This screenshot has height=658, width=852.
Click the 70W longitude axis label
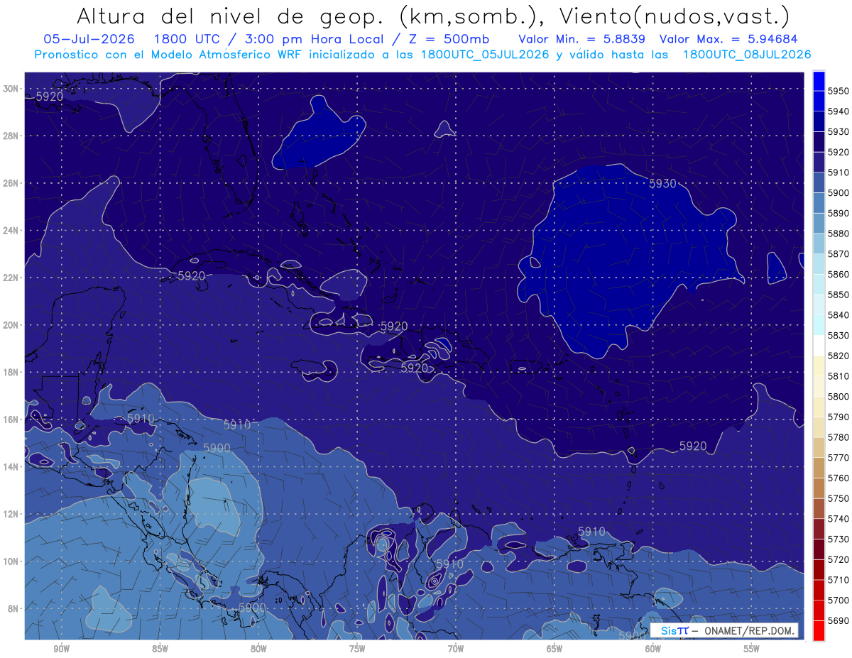tap(456, 649)
